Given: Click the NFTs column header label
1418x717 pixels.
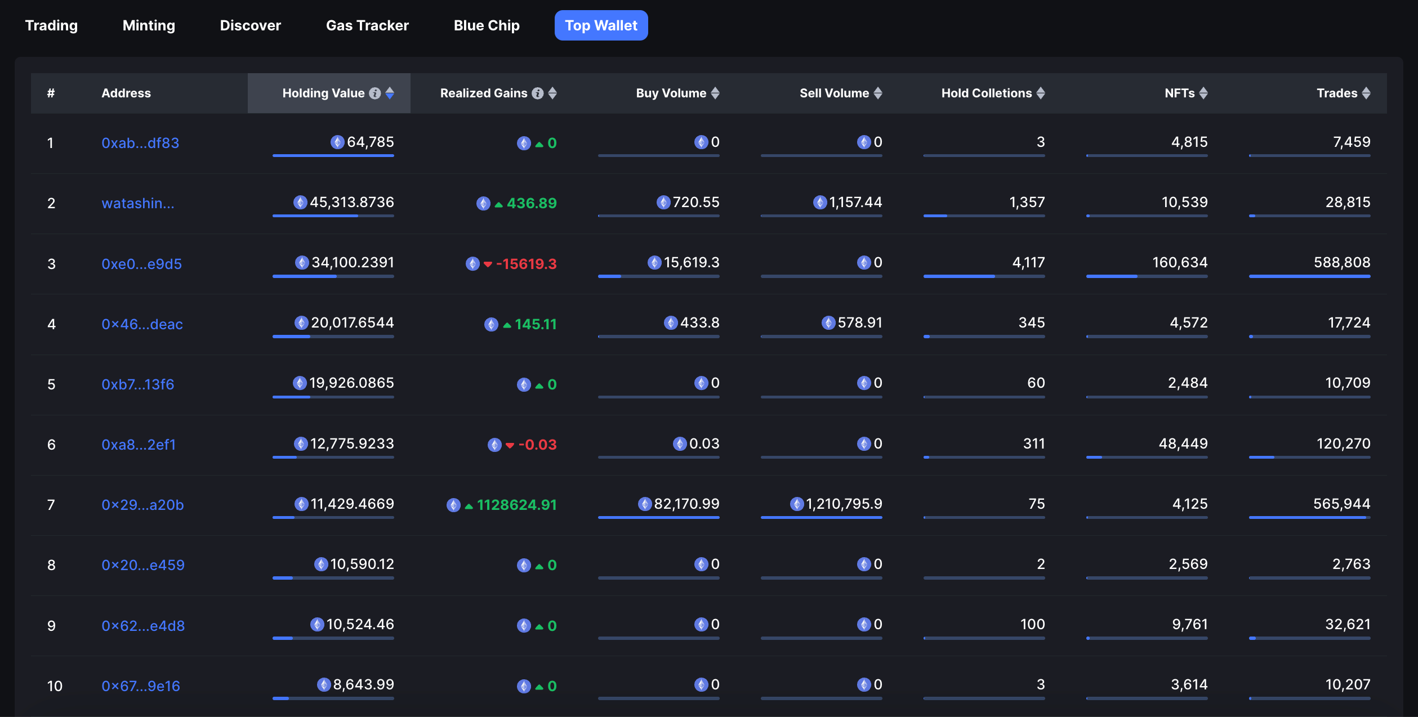Looking at the screenshot, I should pos(1179,93).
